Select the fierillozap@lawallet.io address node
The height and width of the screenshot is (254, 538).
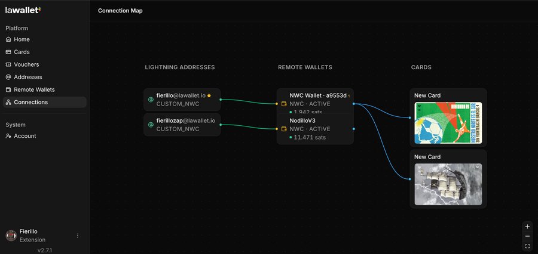[x=182, y=125]
